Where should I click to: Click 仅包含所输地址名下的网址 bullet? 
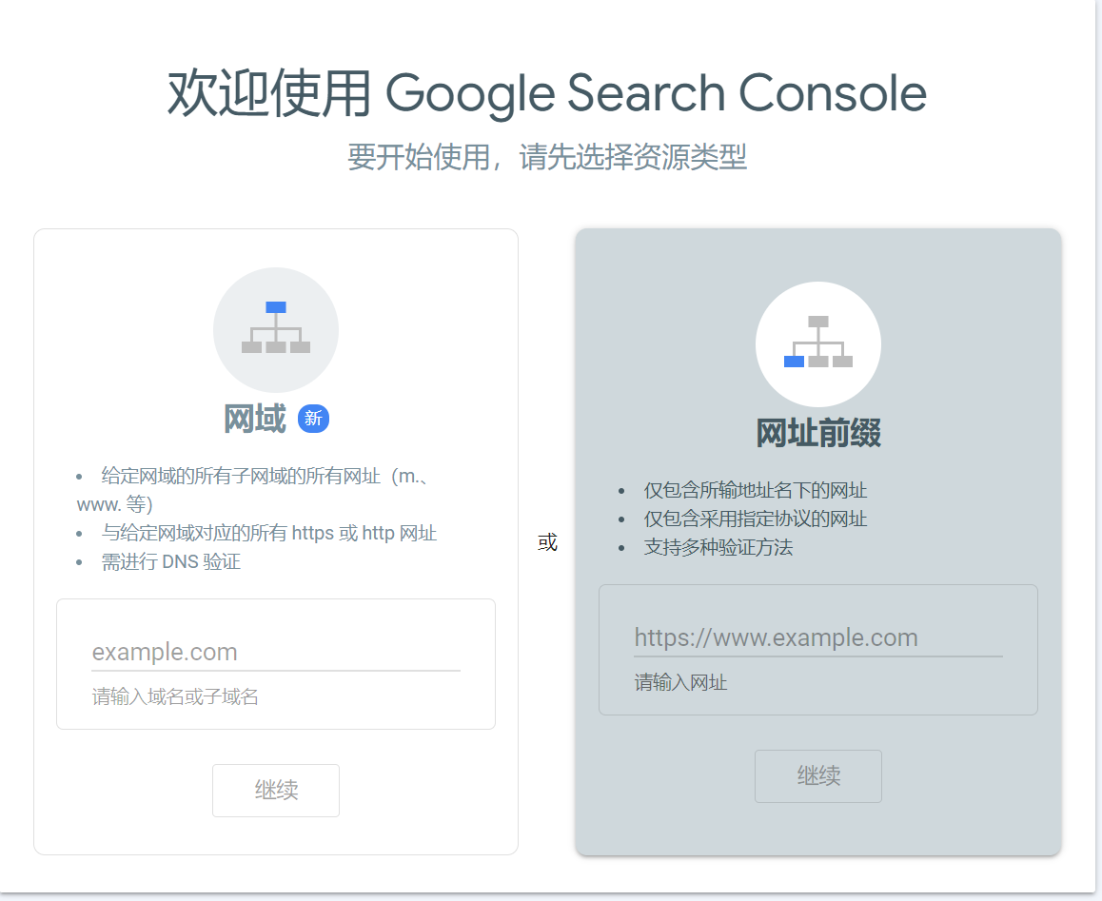(755, 491)
